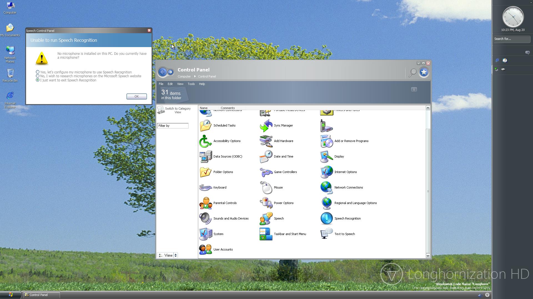Viewport: 533px width, 299px height.
Task: Click the Name column header
Action: point(204,108)
